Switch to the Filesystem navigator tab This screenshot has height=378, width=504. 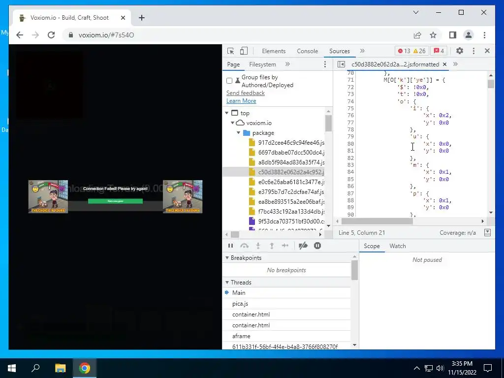point(262,64)
